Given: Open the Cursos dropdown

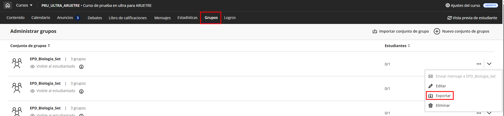Looking at the screenshot, I should (x=24, y=5).
